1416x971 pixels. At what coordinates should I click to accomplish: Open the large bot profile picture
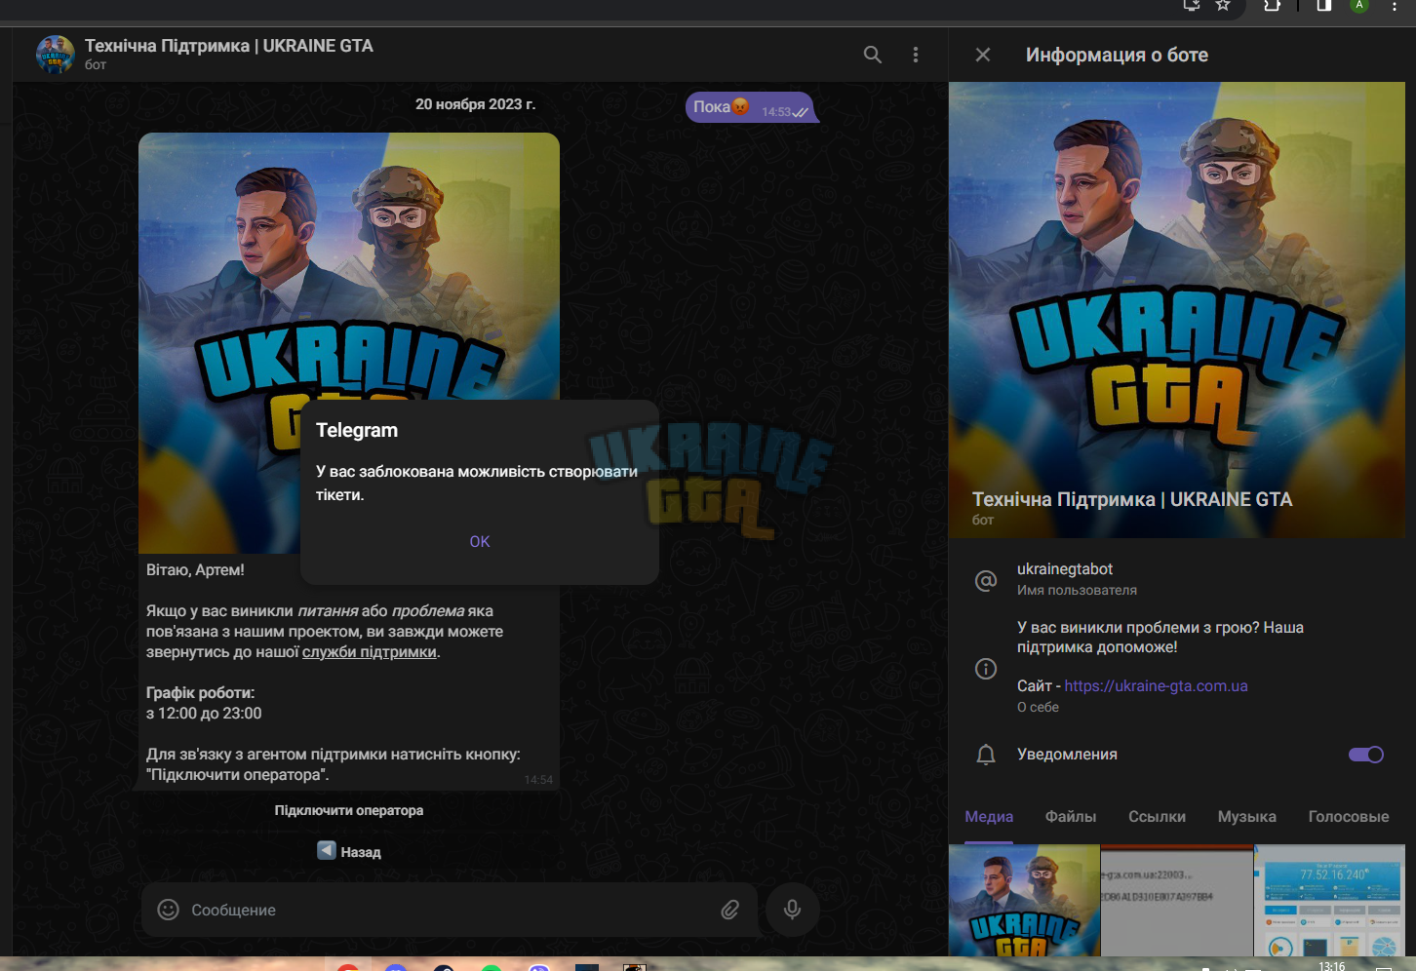[x=1177, y=310]
